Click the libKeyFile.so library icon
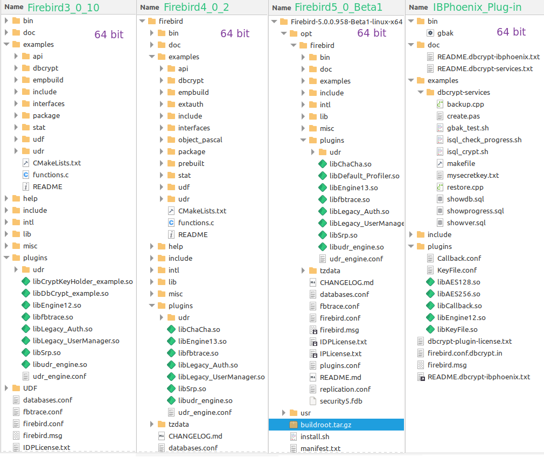Viewport: 544px width, 458px height. click(430, 329)
